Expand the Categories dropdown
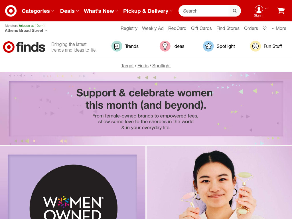The image size is (292, 219). coord(38,11)
